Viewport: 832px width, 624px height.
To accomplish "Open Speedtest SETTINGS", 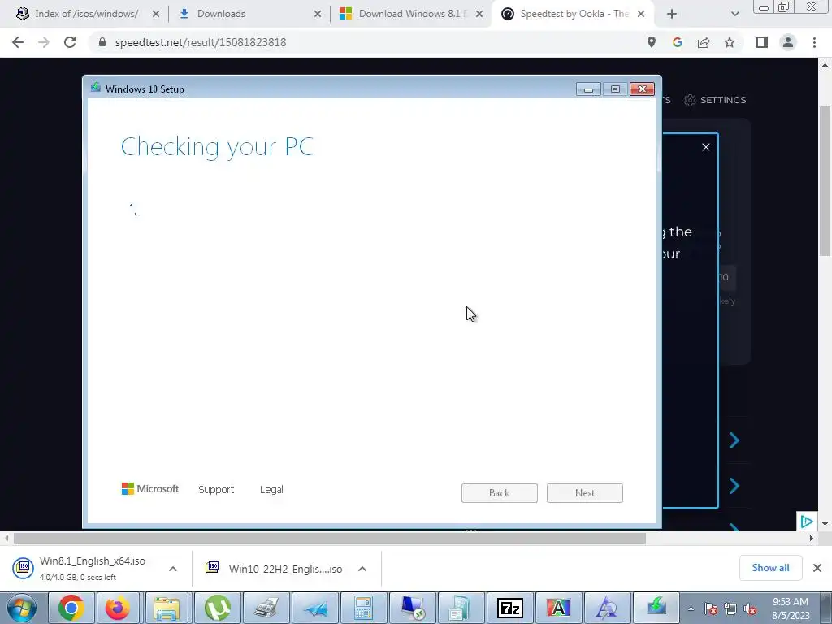I will click(x=715, y=100).
